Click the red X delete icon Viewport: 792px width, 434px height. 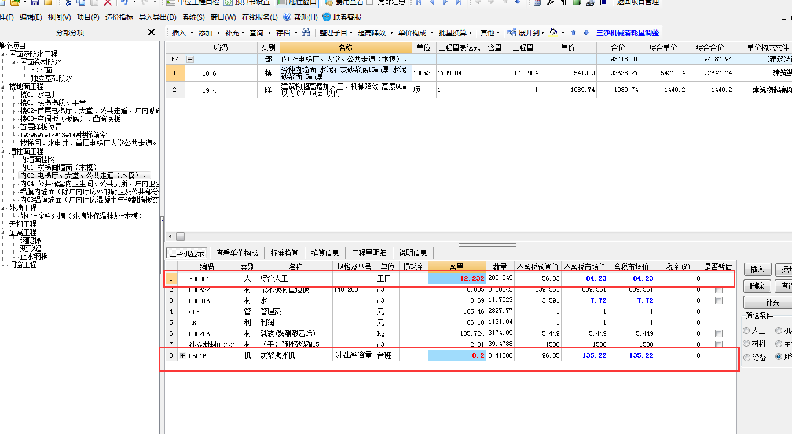(108, 2)
